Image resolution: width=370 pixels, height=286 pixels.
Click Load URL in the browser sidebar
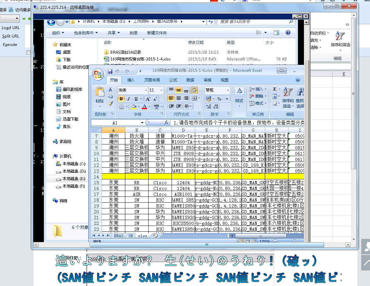tap(11, 28)
